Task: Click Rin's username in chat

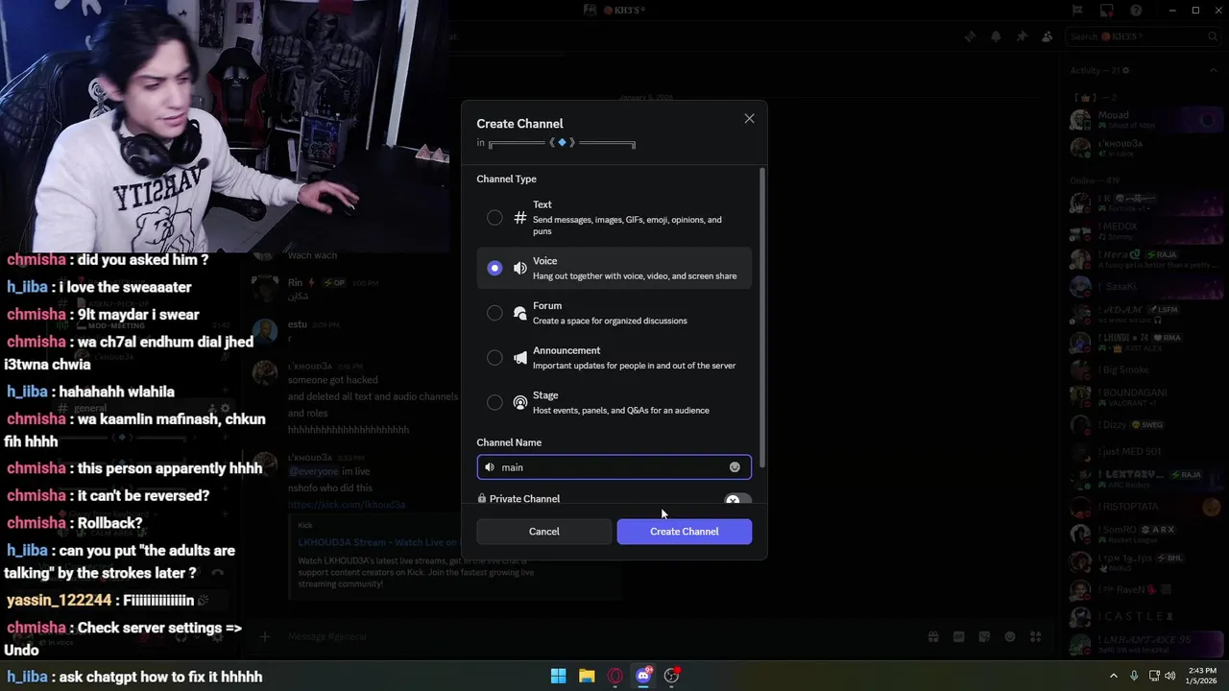Action: point(296,283)
